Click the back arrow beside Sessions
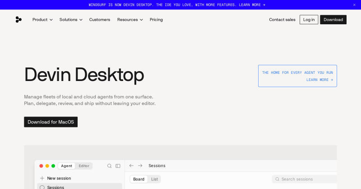This screenshot has height=189, width=361. 131,166
